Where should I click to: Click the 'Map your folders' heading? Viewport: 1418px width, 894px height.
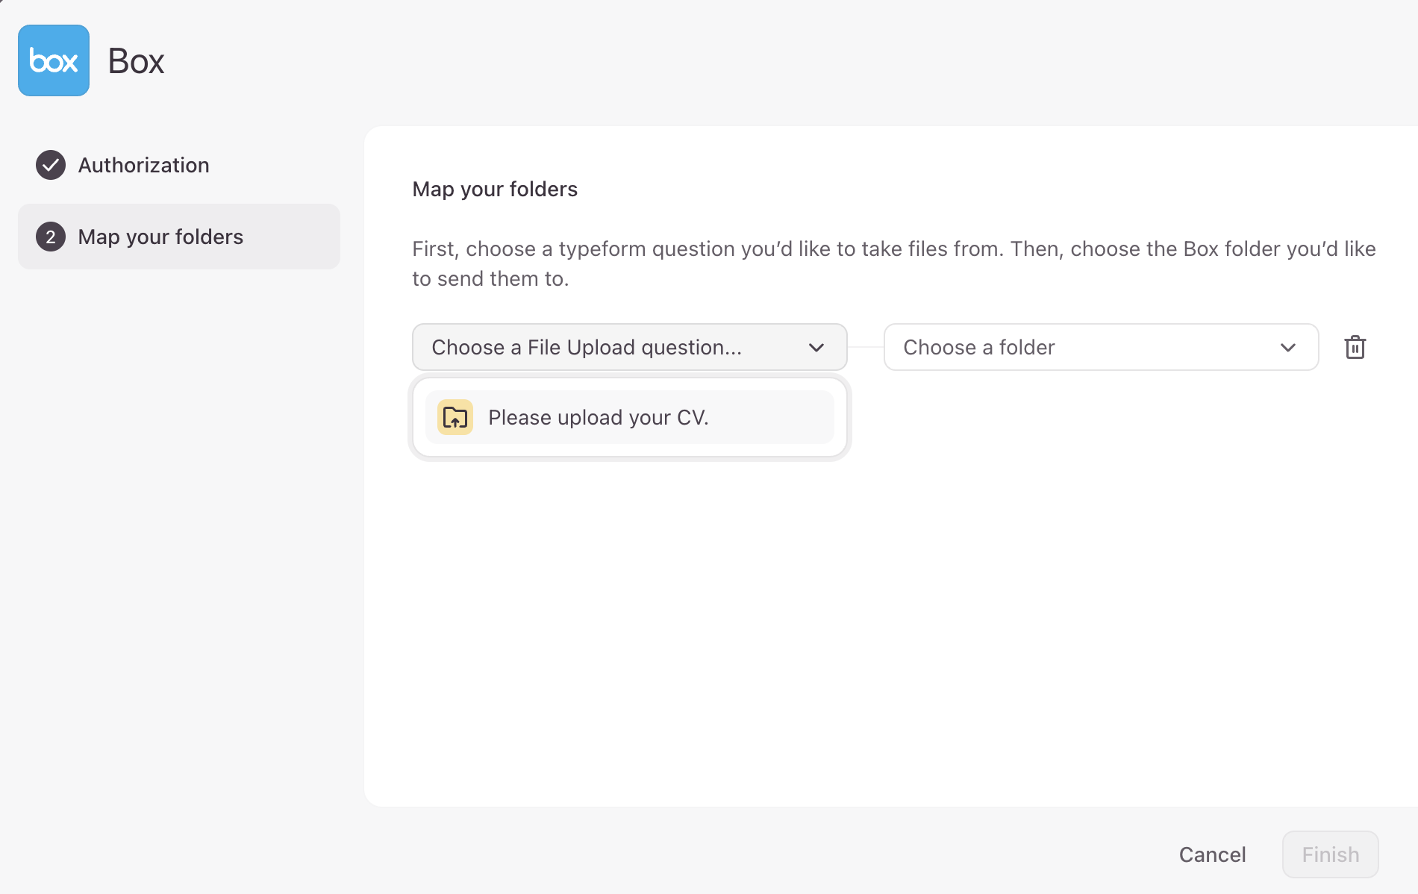tap(495, 189)
